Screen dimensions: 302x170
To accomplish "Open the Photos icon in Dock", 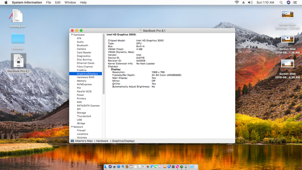I will pos(148,167).
